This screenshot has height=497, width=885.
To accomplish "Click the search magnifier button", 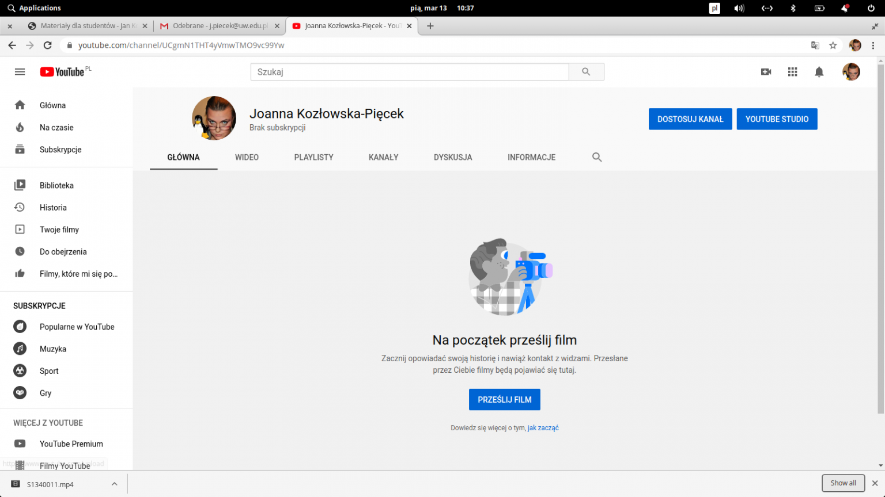I will click(x=586, y=72).
